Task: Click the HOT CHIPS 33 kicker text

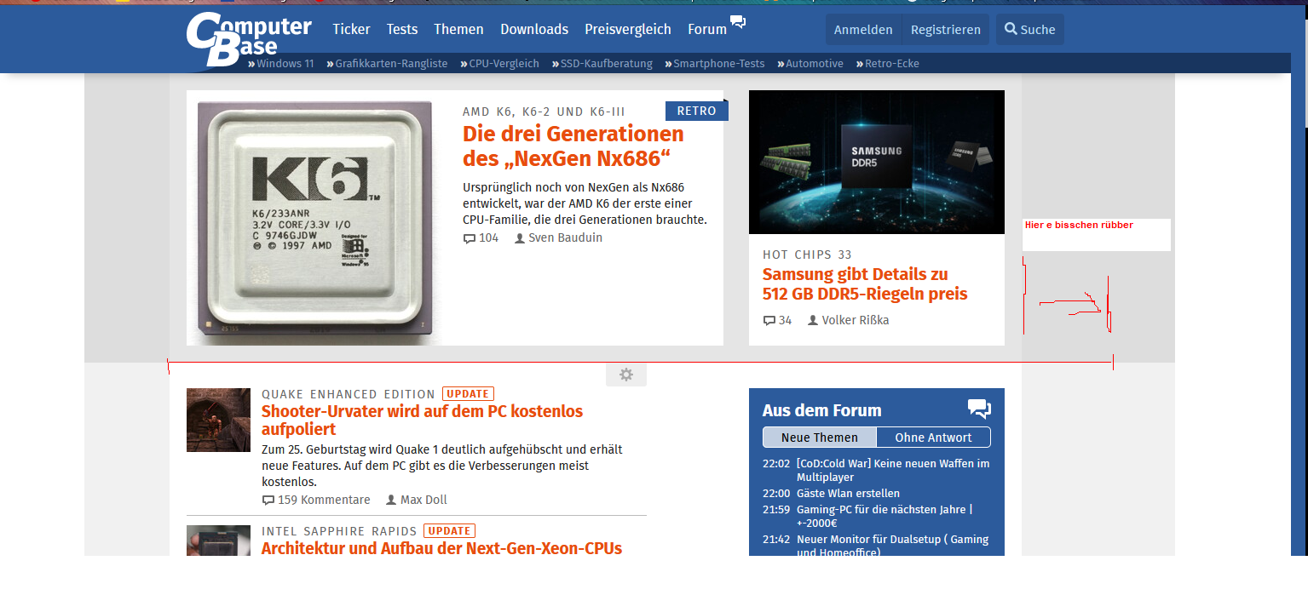Action: click(807, 255)
